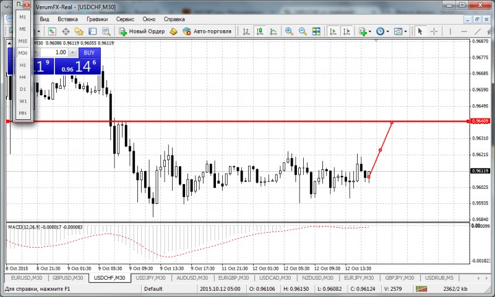Image resolution: width=495 pixels, height=297 pixels.
Task: Add indicator with green plus icon
Action: (363, 31)
